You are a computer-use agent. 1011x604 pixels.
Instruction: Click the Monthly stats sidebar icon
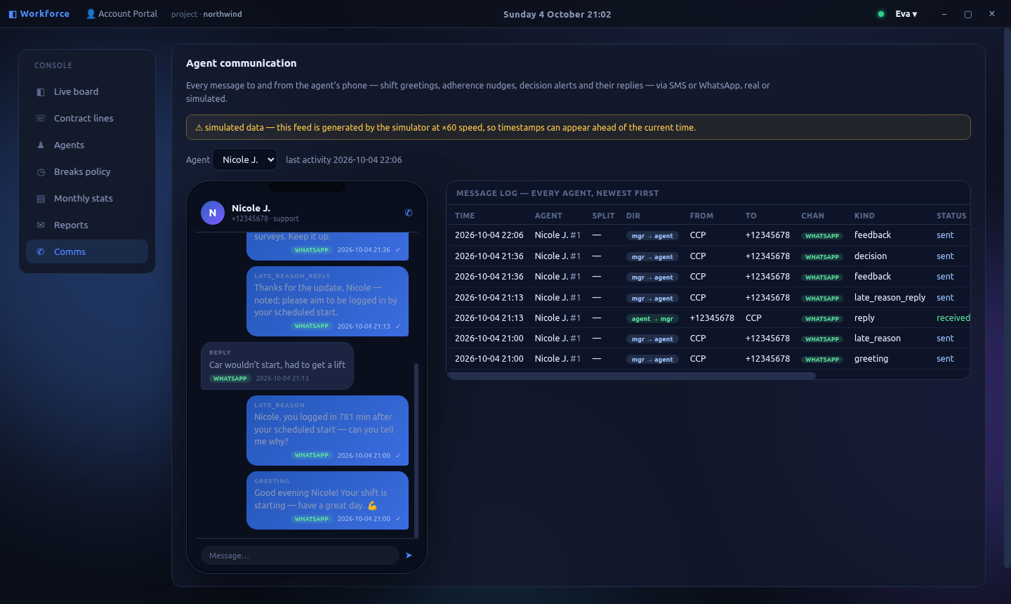tap(41, 199)
